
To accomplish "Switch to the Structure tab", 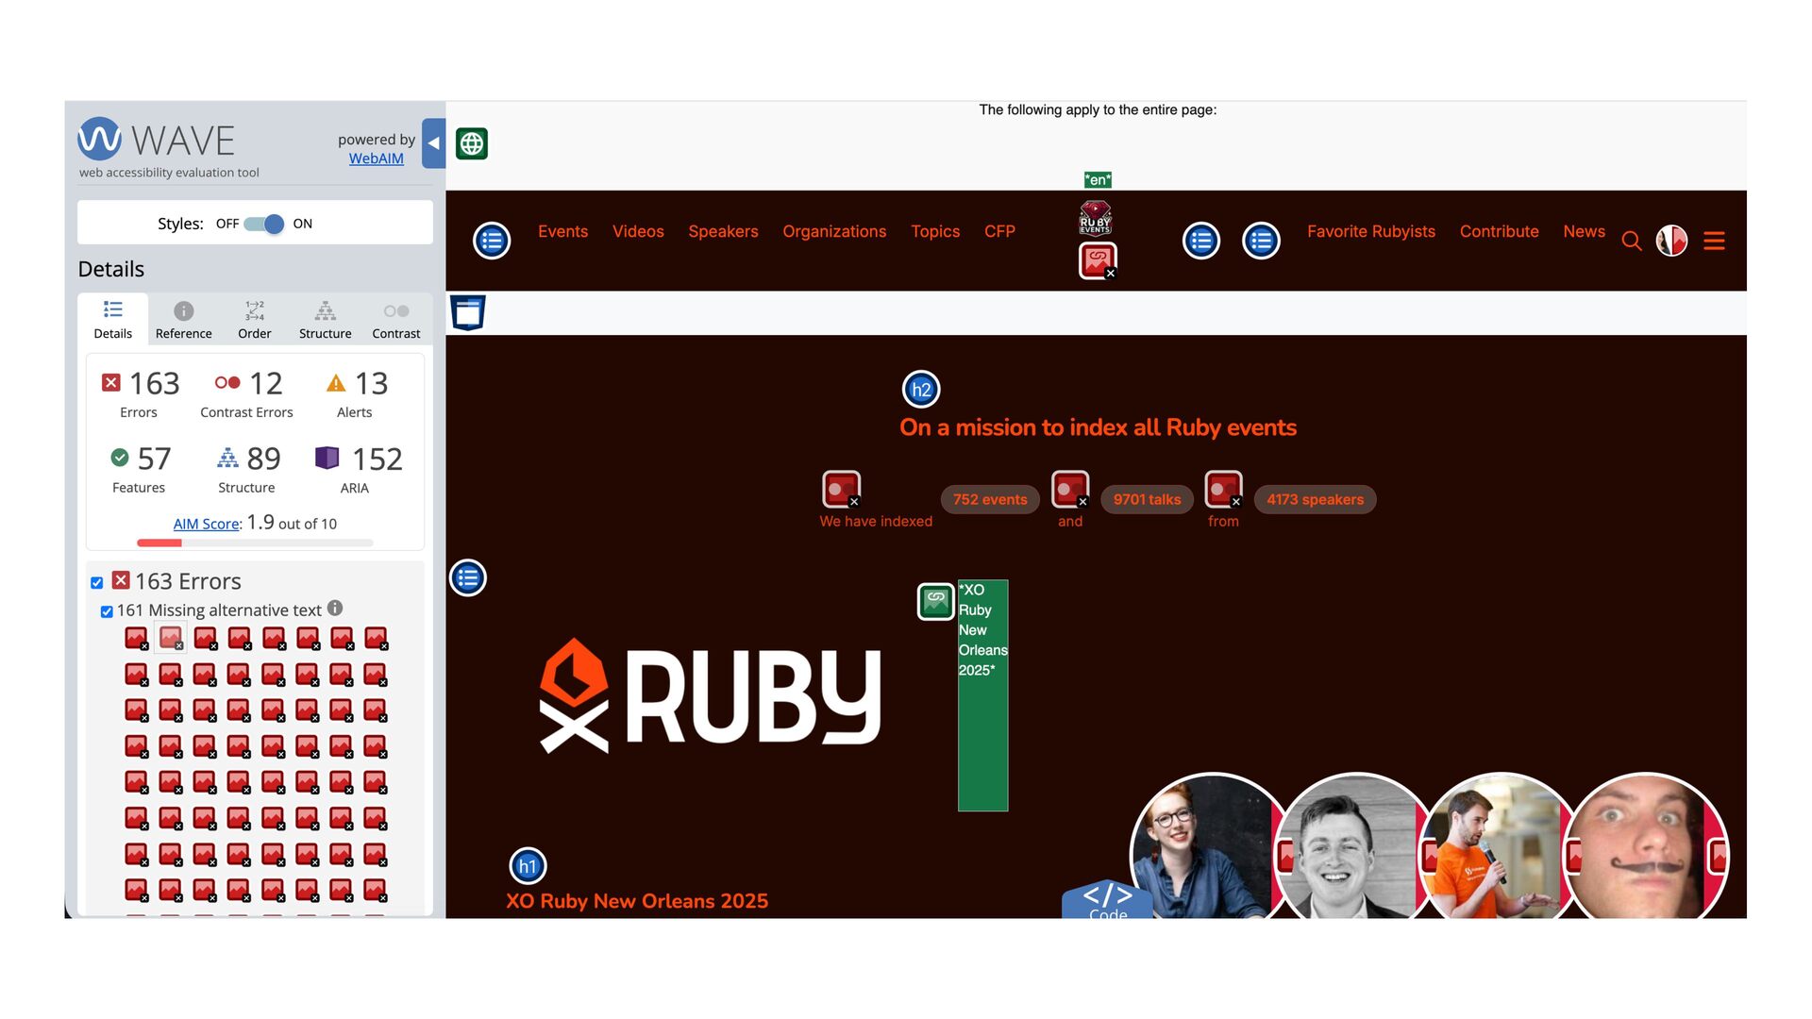I will click(x=325, y=320).
